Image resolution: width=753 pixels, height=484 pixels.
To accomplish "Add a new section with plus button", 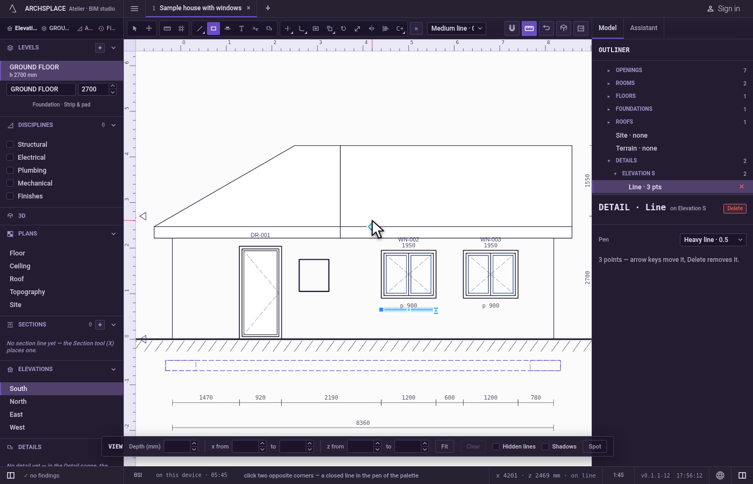I will pyautogui.click(x=100, y=325).
